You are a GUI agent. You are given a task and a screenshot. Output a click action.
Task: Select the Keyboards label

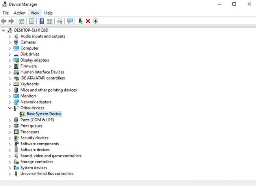[x=30, y=84]
